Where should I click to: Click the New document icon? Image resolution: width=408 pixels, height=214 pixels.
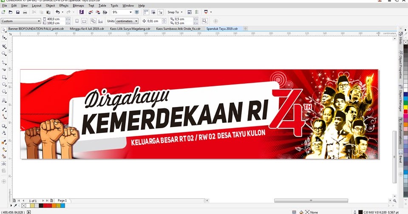pos(3,12)
